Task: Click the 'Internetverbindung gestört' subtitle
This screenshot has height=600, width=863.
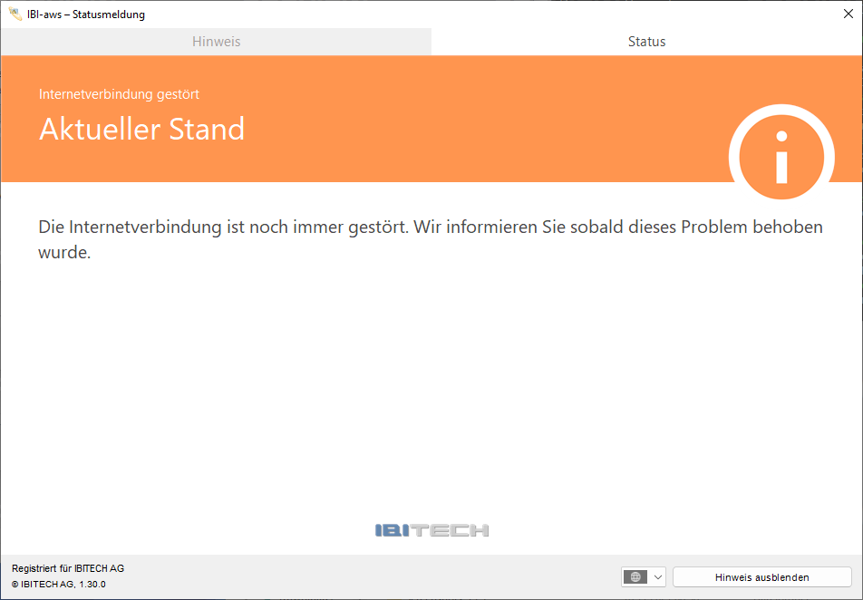Action: [117, 93]
